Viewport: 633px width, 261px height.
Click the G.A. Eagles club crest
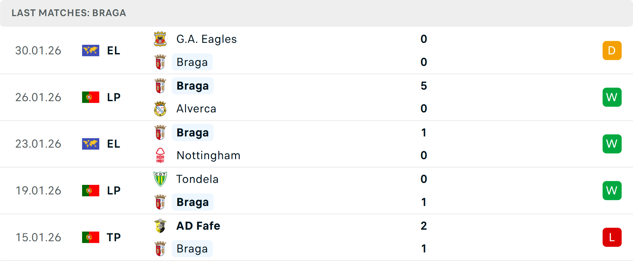[x=160, y=39]
